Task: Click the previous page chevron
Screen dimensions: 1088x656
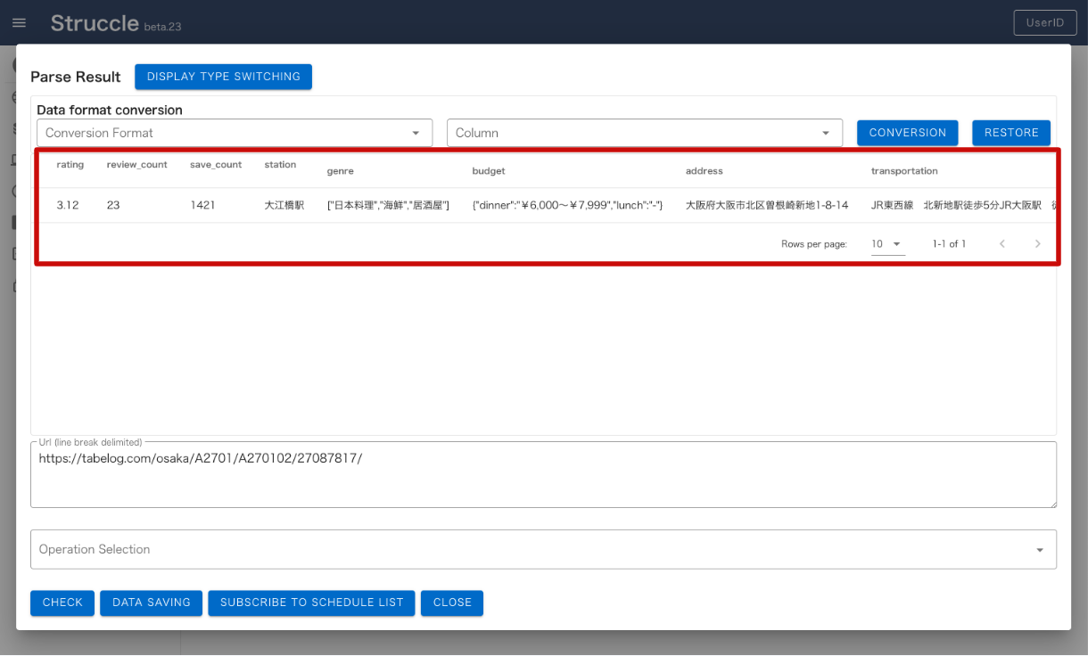Action: click(1001, 242)
